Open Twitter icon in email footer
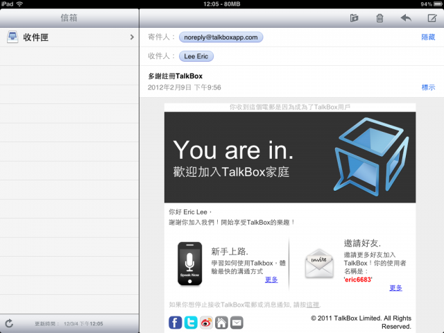Screen dimensions: 444x333 (x=191, y=323)
